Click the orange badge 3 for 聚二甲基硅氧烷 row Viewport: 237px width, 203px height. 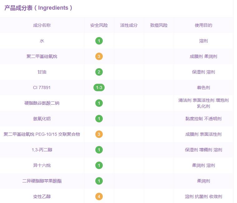[99, 56]
